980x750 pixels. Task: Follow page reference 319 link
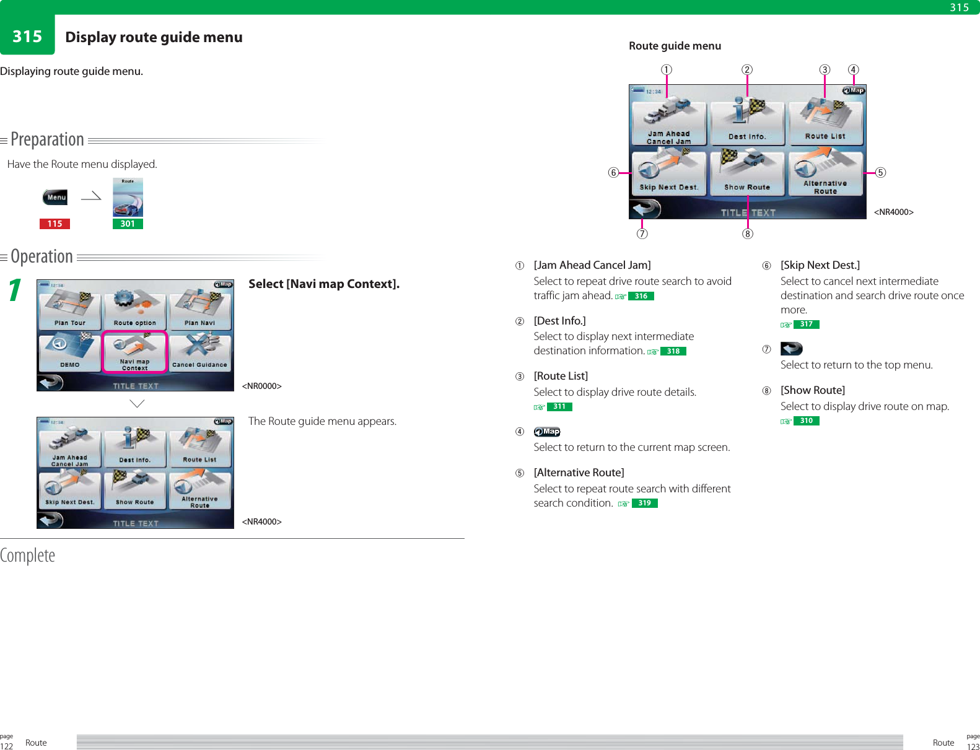[644, 503]
